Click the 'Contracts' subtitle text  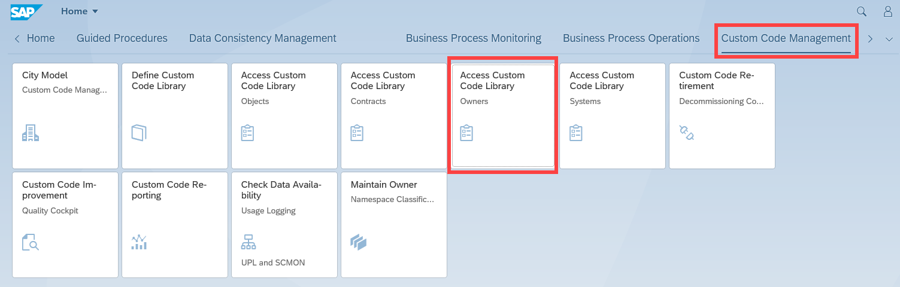pyautogui.click(x=368, y=101)
